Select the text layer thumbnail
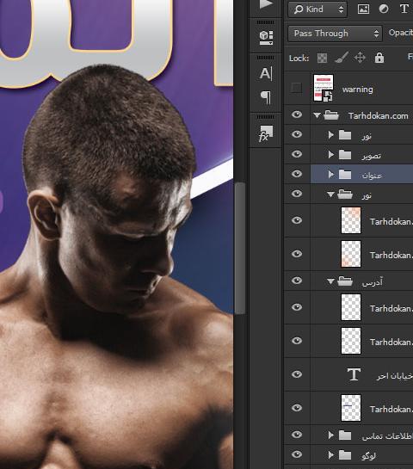This screenshot has width=413, height=469. point(354,374)
